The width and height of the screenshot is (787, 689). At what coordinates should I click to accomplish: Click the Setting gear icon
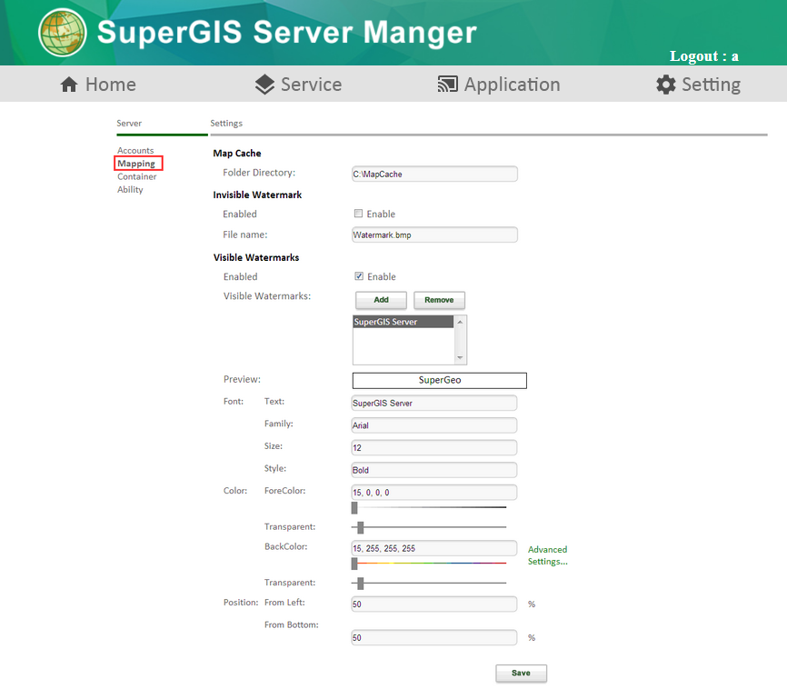[x=665, y=85]
